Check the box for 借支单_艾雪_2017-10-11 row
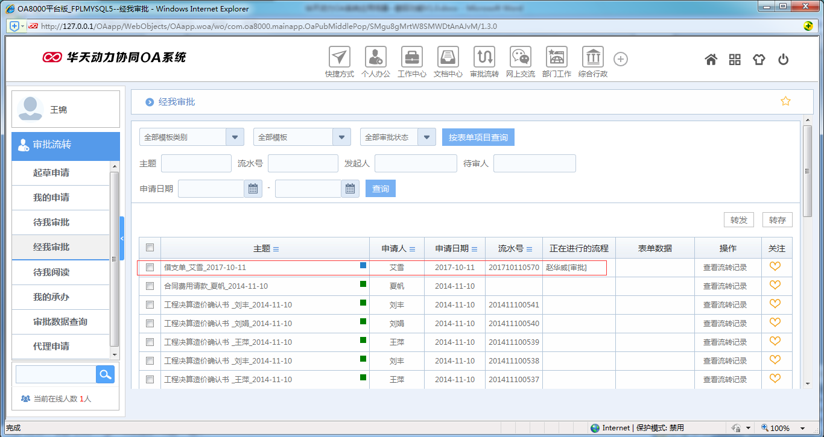Viewport: 824px width, 437px height. click(x=150, y=267)
